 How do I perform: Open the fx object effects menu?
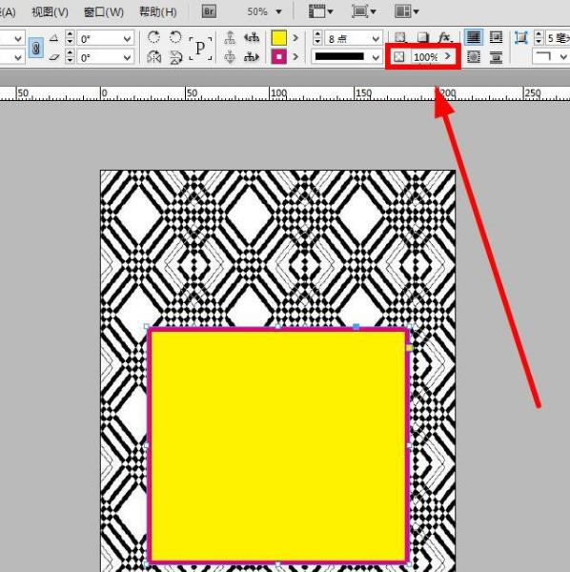coord(445,37)
